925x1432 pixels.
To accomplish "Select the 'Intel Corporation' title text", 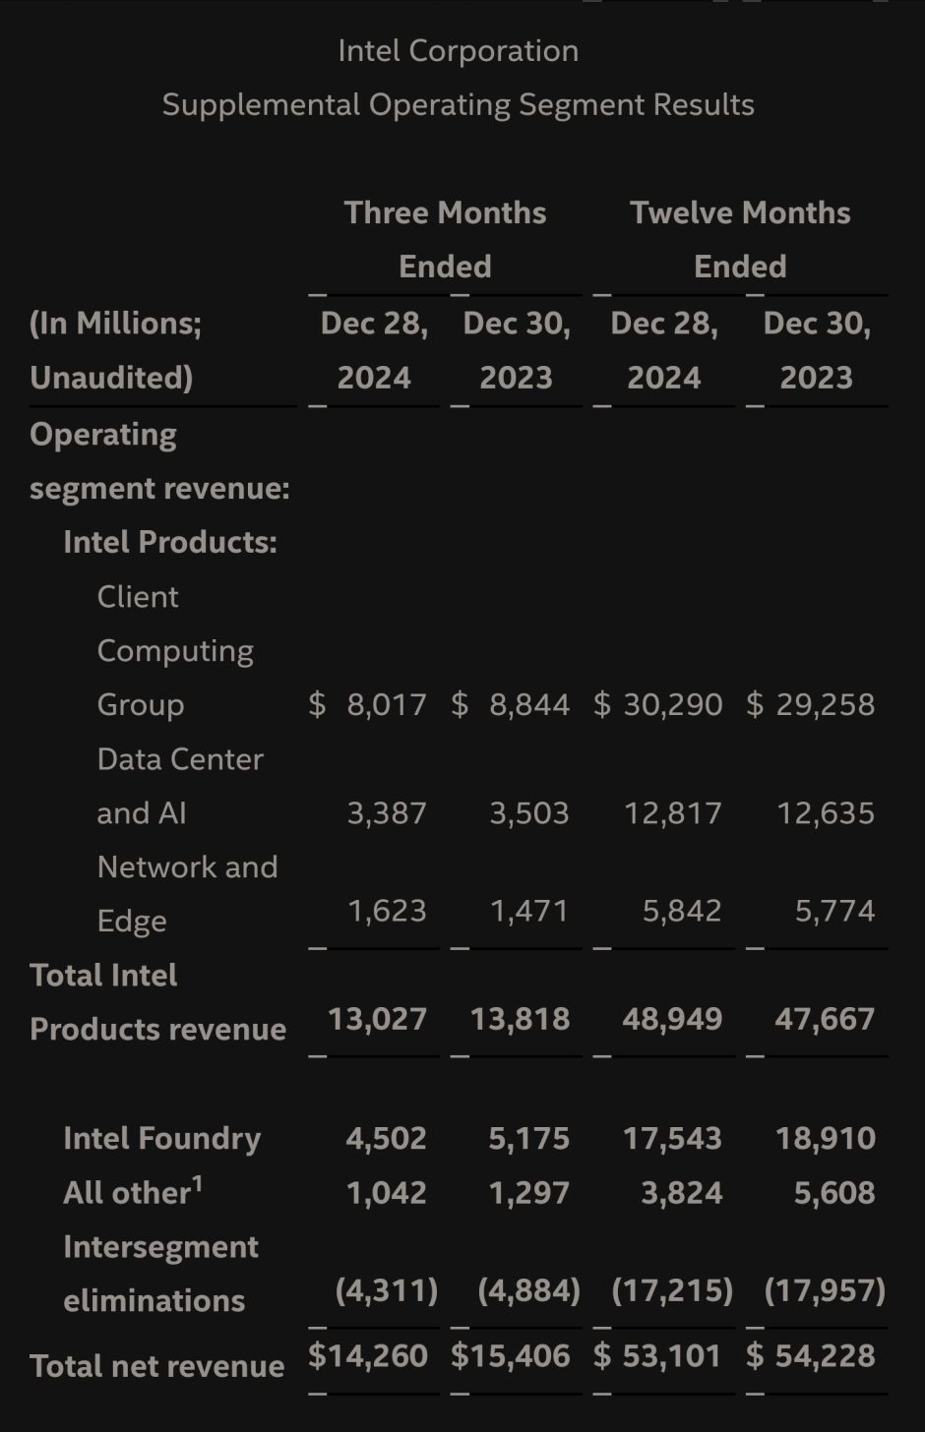I will [459, 51].
